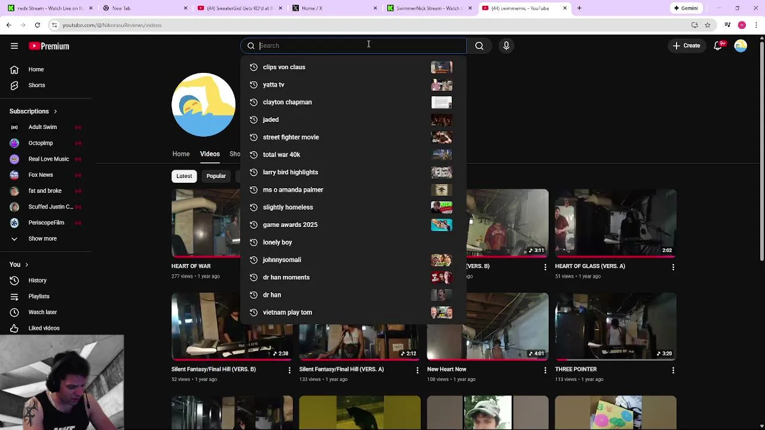Select suggestion 'game awards 2025'
The image size is (765, 430).
point(353,225)
